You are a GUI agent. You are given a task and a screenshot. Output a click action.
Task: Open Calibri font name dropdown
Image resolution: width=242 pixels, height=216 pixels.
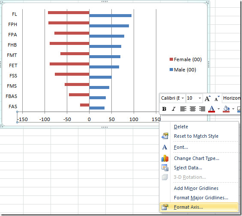(x=182, y=98)
